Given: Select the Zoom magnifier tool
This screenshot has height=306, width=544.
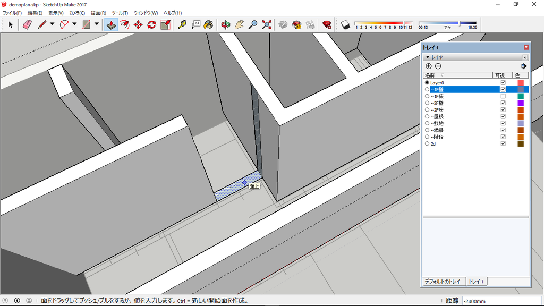Looking at the screenshot, I should pos(253,24).
